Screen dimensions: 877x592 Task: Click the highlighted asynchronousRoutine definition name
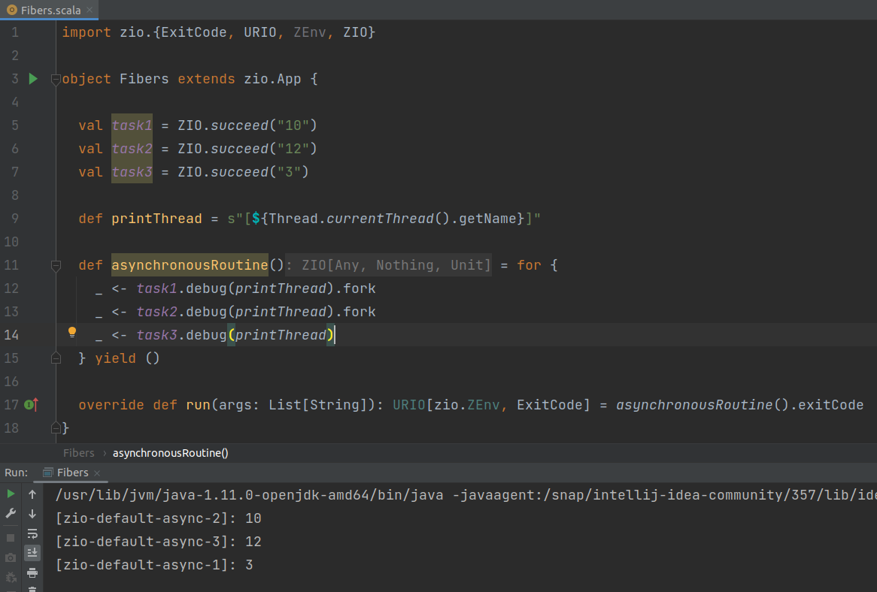point(190,264)
